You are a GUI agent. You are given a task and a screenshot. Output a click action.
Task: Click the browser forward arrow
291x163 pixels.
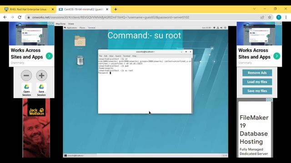[12, 17]
